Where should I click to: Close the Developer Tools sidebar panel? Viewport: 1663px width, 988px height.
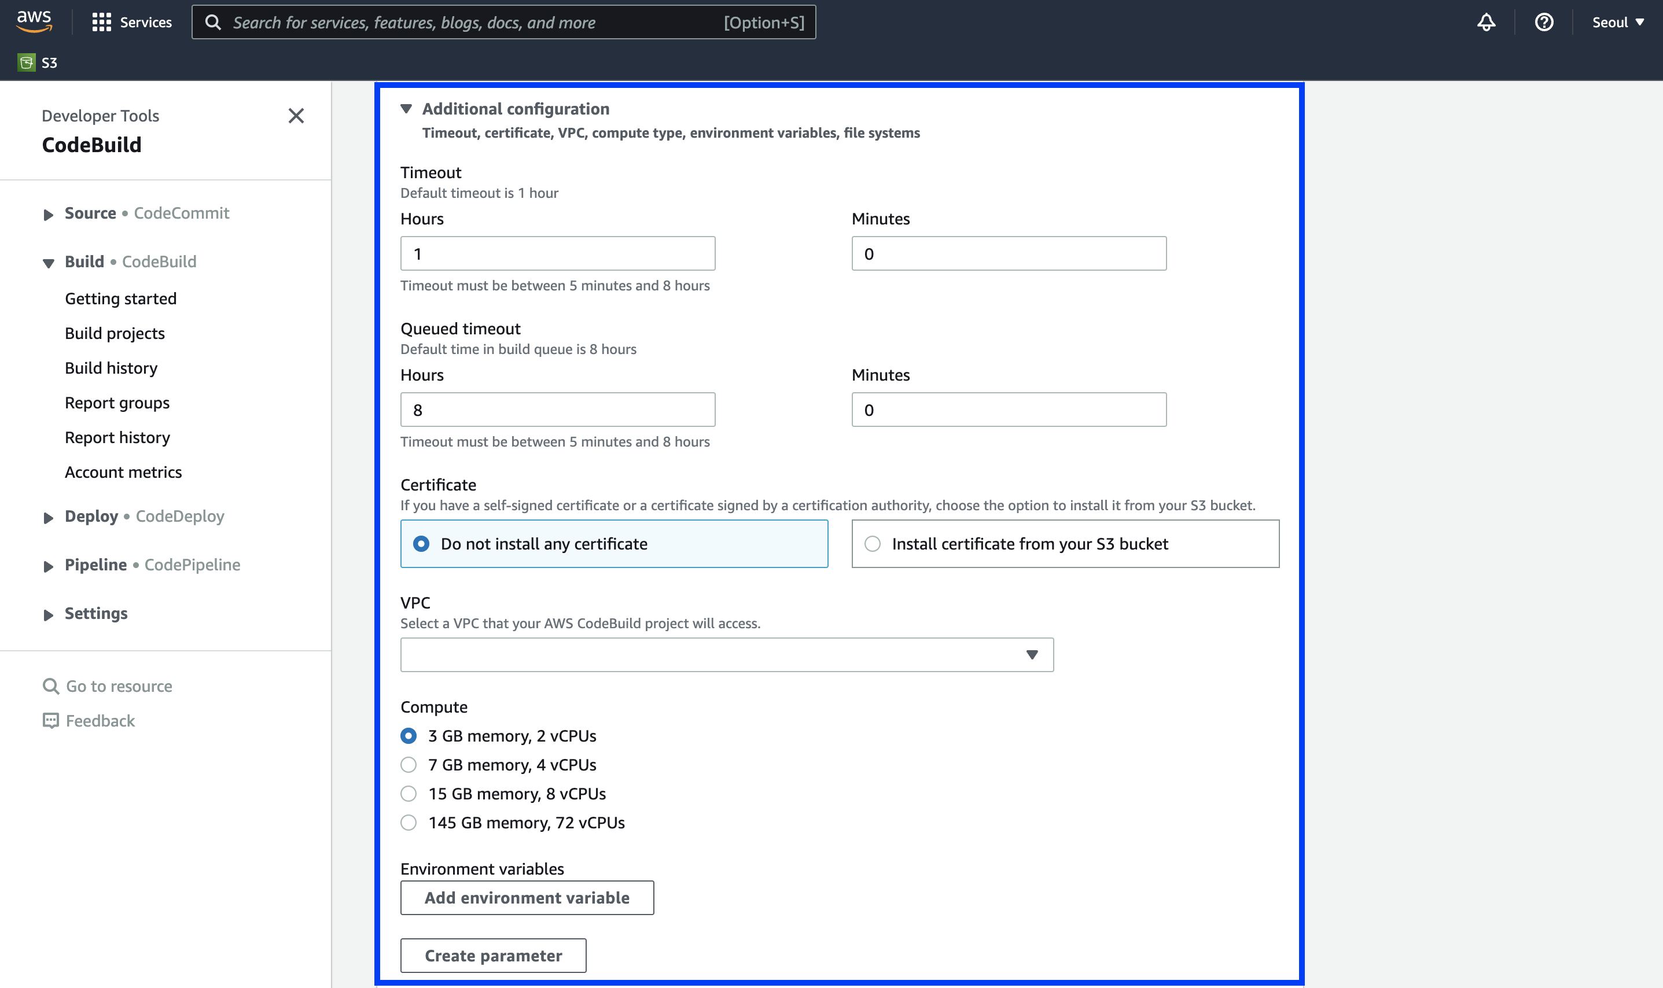pos(296,116)
